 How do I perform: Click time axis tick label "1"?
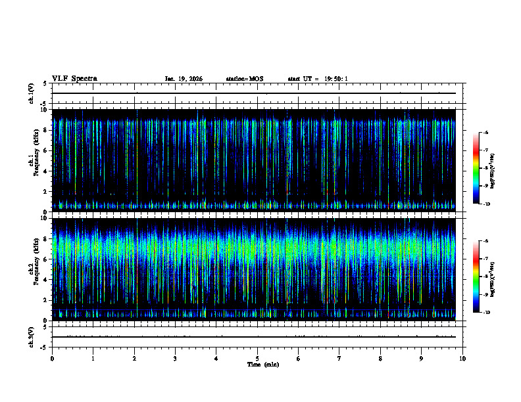click(93, 359)
